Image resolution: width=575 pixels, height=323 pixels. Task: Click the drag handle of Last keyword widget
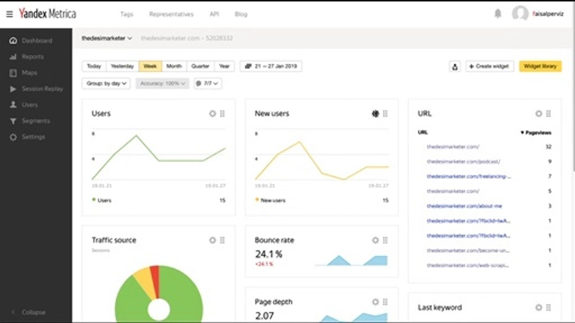tap(548, 307)
